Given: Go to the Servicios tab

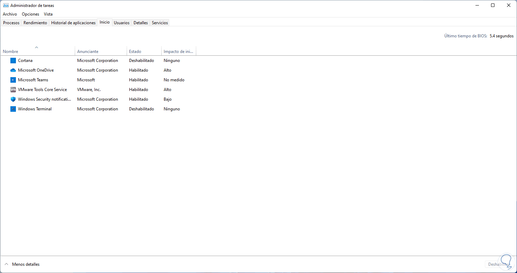Looking at the screenshot, I should pyautogui.click(x=160, y=23).
